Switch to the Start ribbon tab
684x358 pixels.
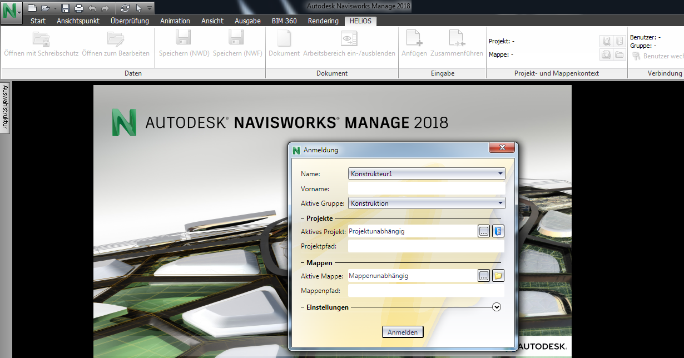(38, 21)
